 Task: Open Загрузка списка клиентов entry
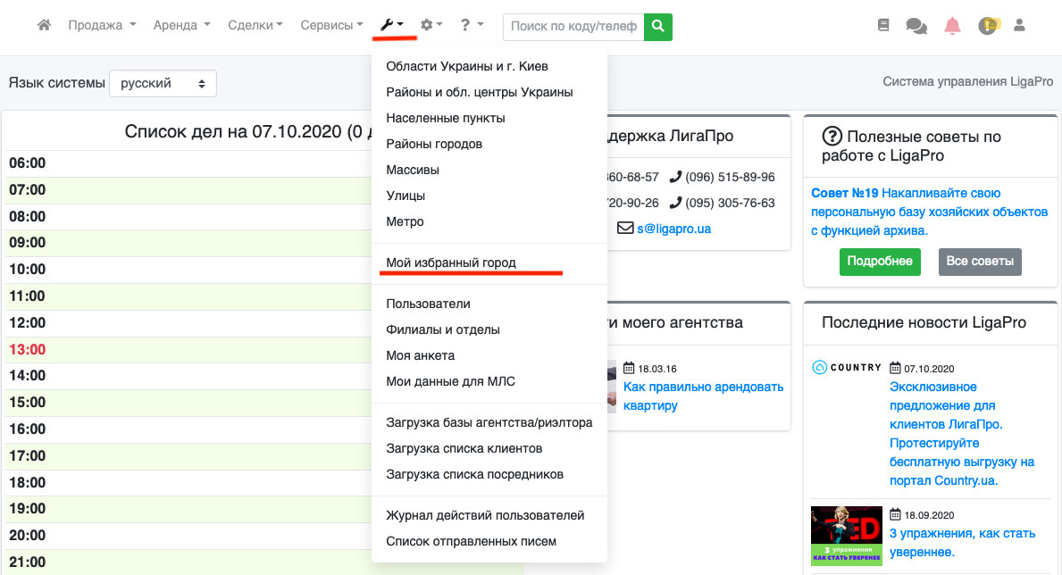click(x=464, y=448)
